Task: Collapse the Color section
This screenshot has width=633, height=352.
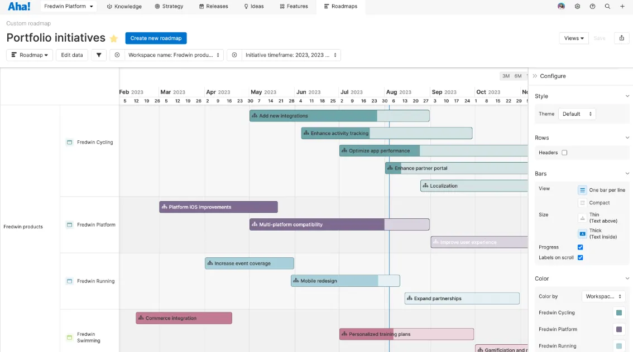Action: click(x=627, y=278)
